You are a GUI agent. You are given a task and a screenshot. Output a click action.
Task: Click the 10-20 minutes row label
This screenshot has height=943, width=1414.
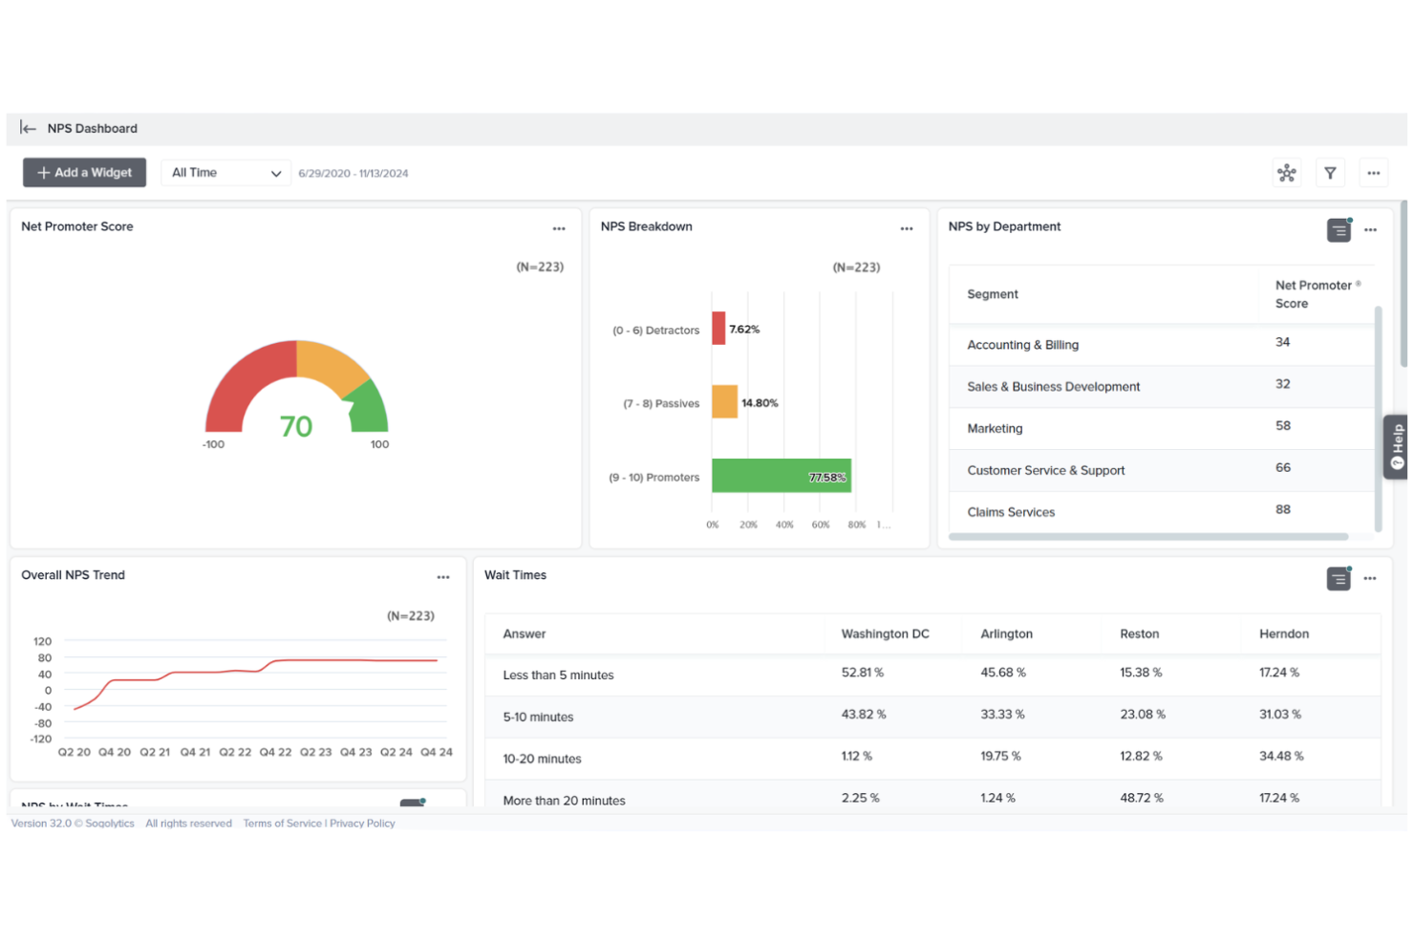click(542, 760)
